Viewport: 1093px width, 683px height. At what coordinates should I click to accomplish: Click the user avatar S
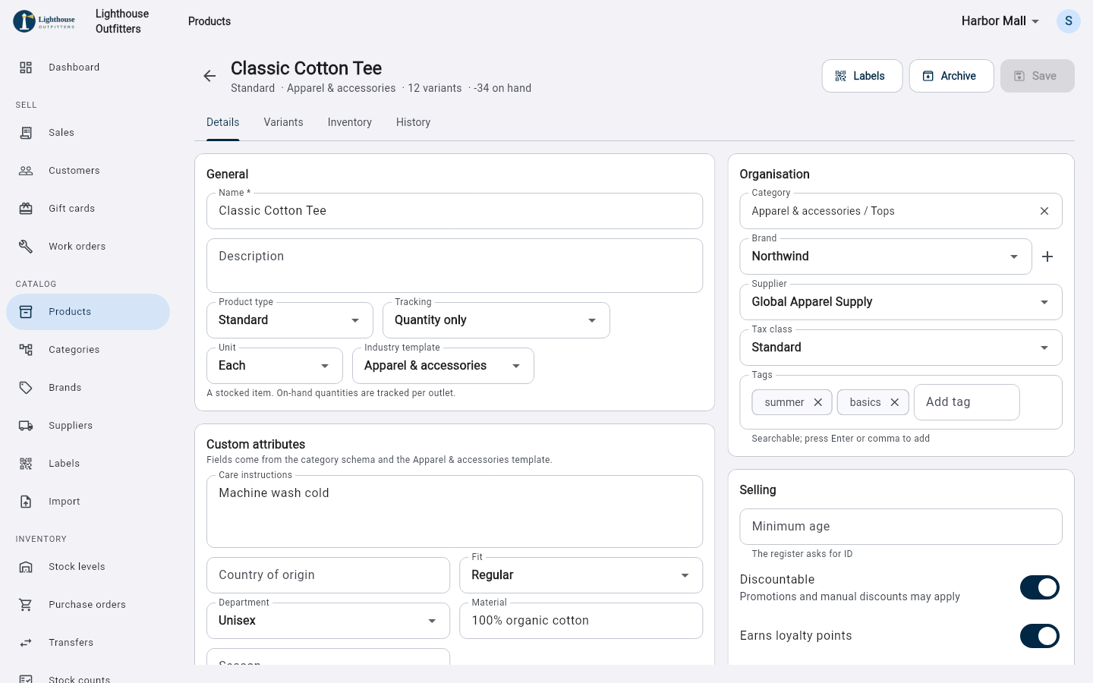coord(1069,21)
